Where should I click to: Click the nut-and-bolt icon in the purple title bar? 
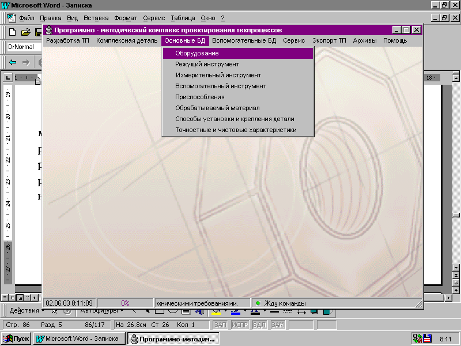click(49, 30)
